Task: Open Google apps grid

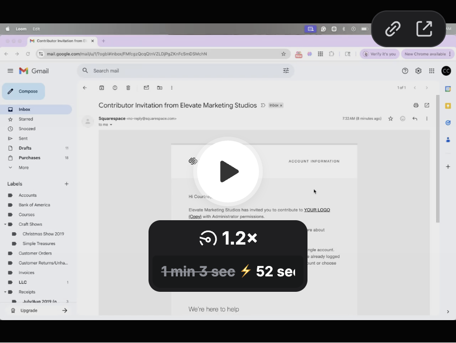Action: (432, 71)
